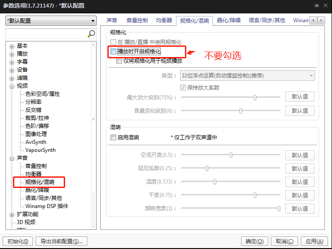
Task: Expand the 基本 tree node
Action: coord(12,46)
